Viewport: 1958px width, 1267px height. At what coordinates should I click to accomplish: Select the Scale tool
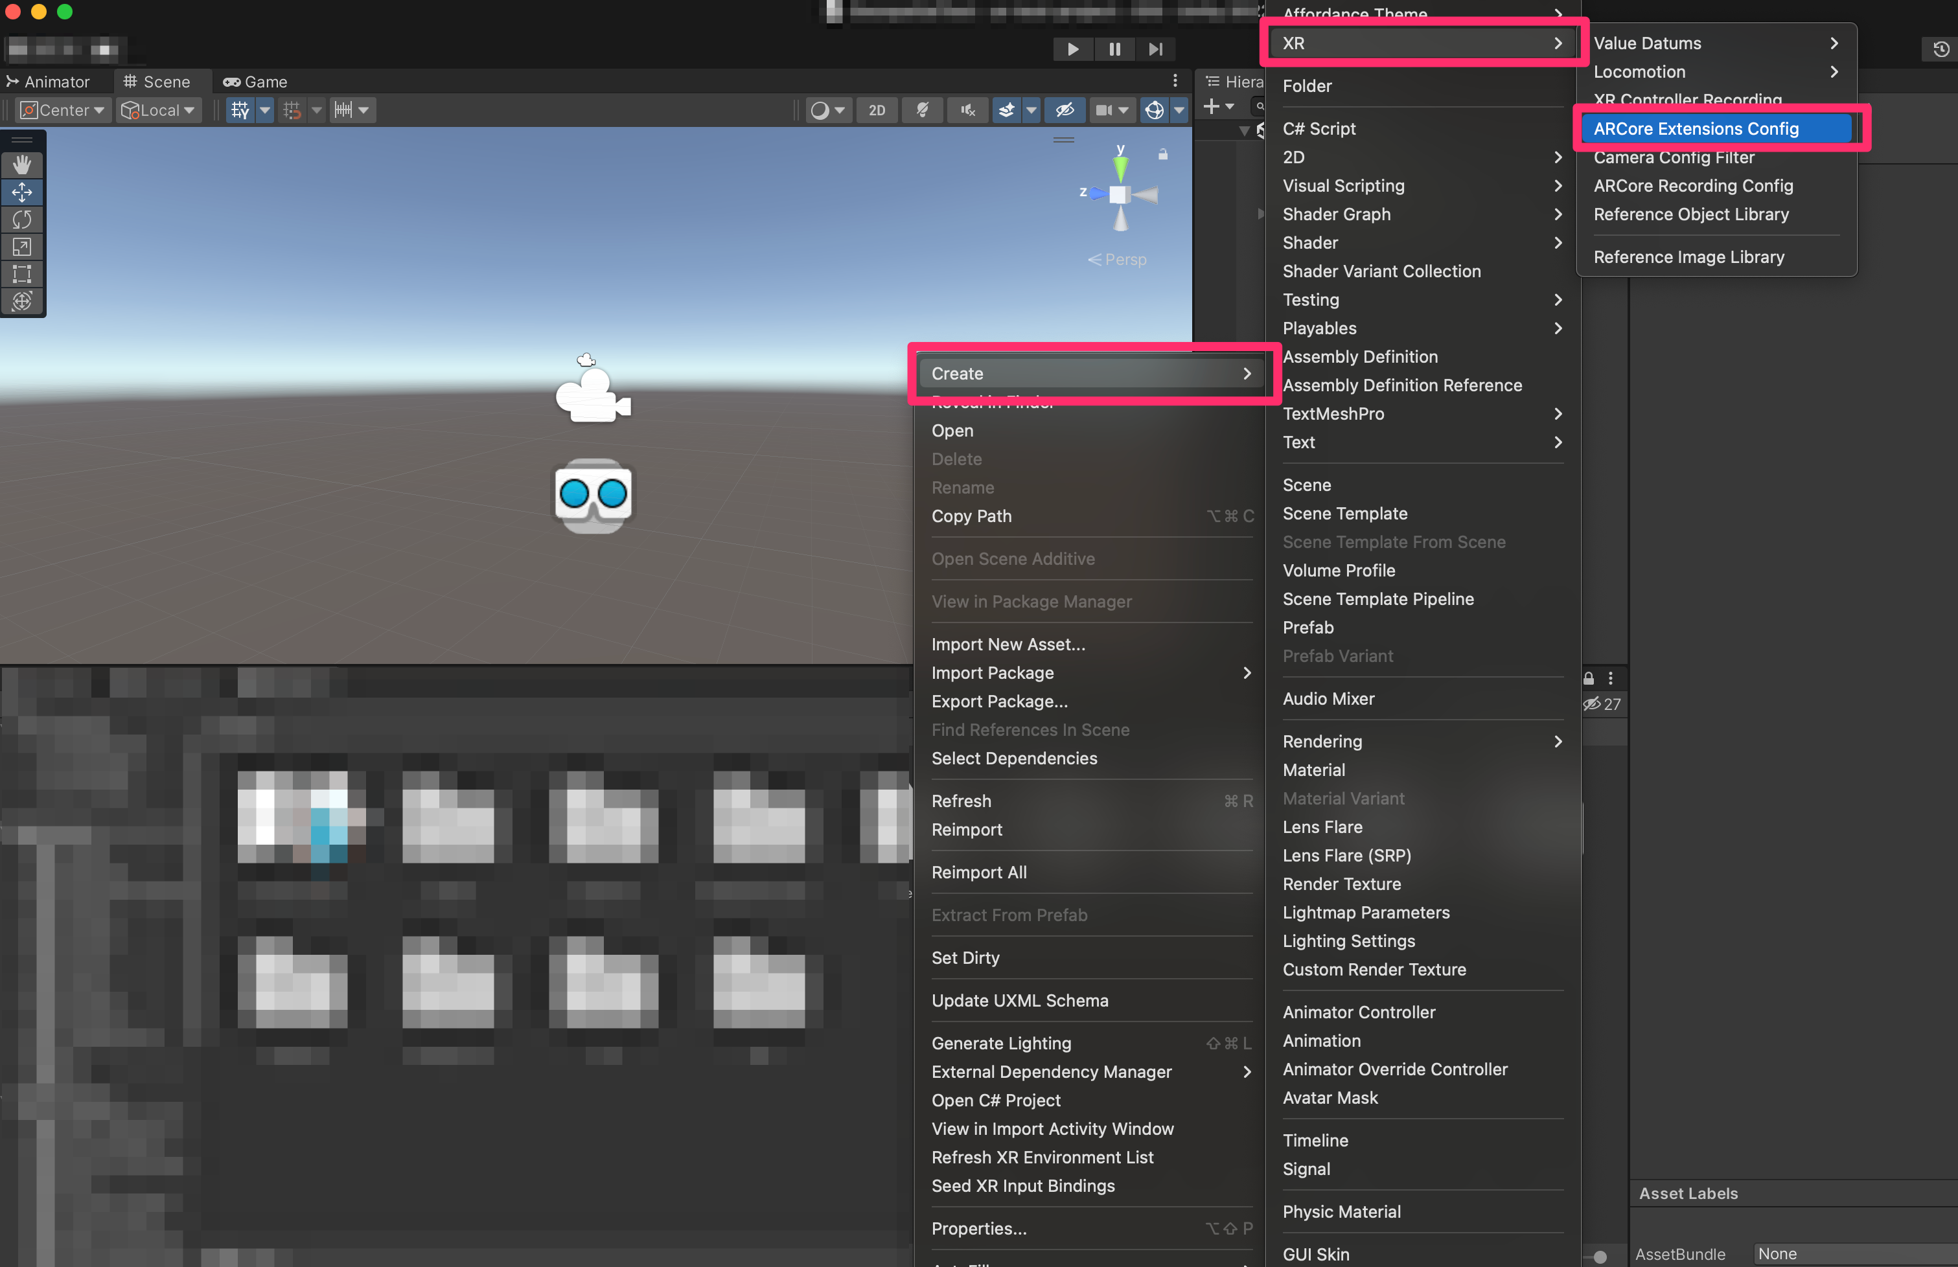[x=22, y=247]
